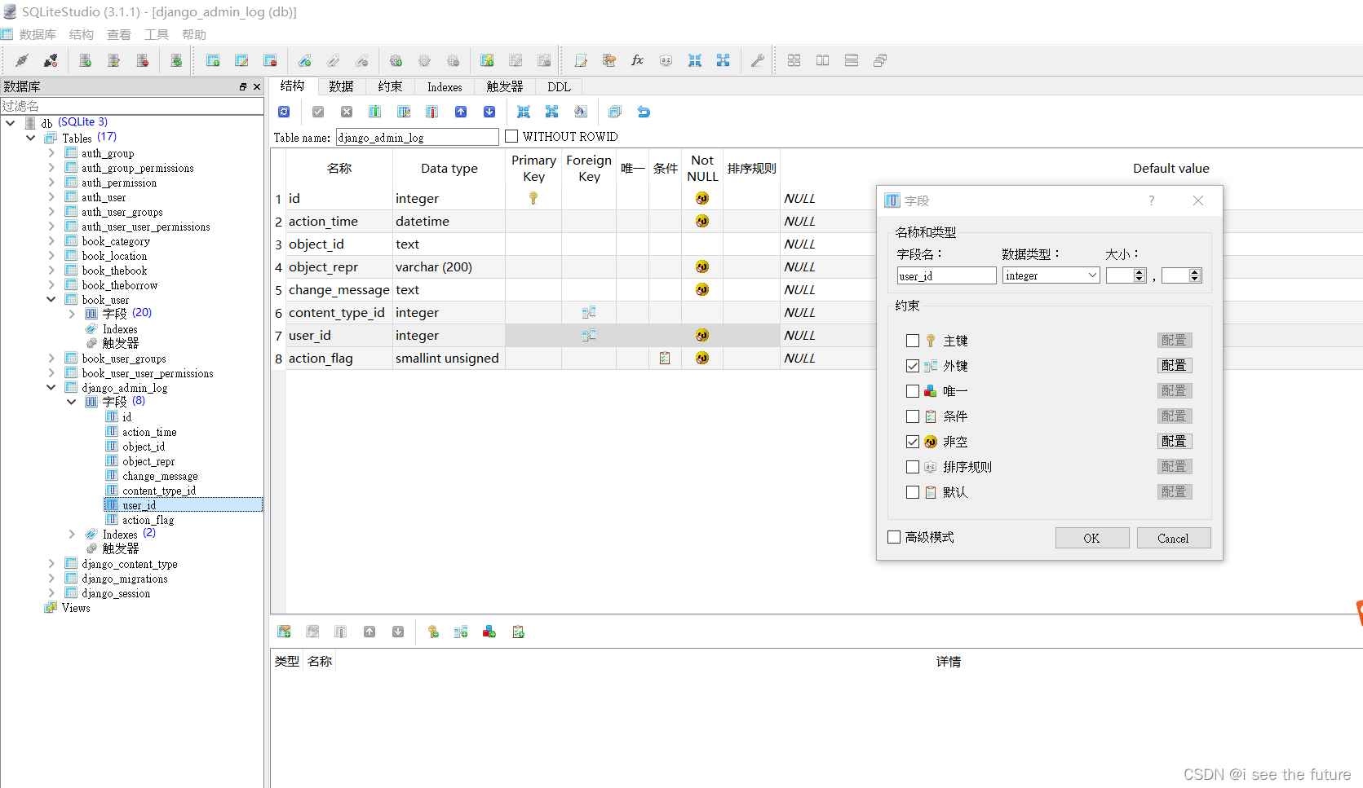Enable 高级模式 in the field dialog
Viewport: 1363px width, 788px height.
point(893,536)
